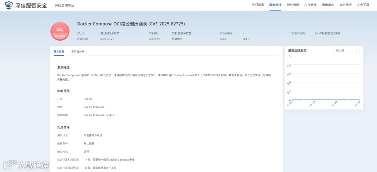Switch to the 千里目分析 tab
Screen dimensions: 377x172
coord(78,51)
